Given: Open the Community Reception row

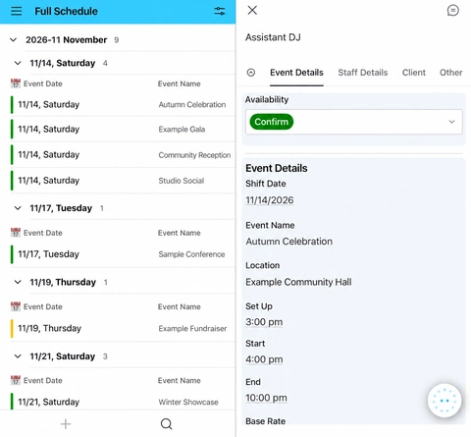Looking at the screenshot, I should point(123,155).
